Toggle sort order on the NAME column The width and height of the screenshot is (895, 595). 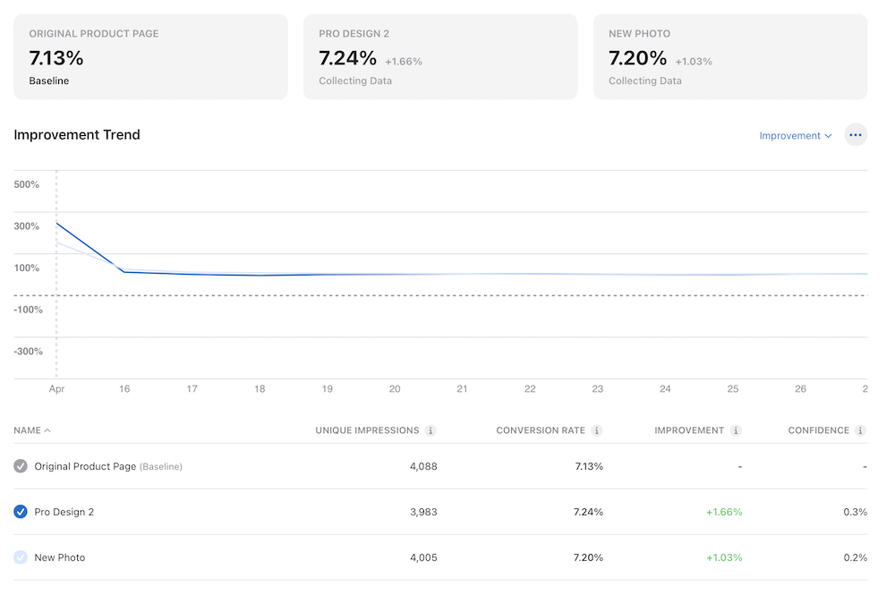pos(32,430)
